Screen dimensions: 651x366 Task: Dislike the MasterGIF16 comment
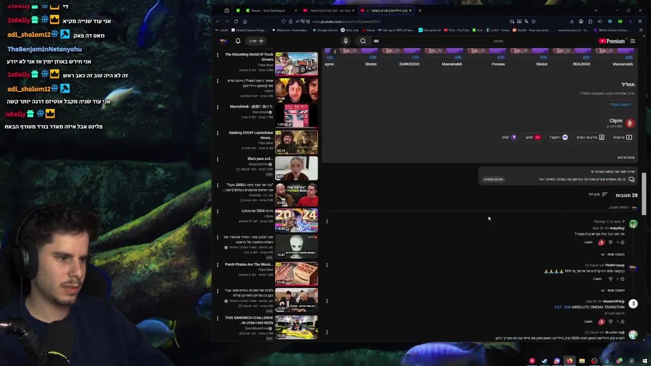click(x=610, y=322)
